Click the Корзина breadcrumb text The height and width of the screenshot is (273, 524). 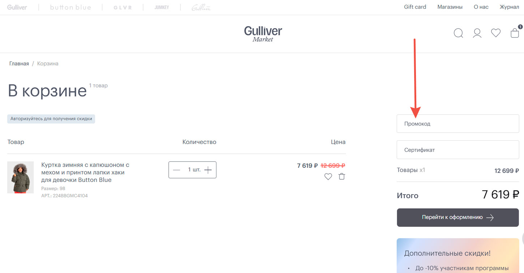48,64
